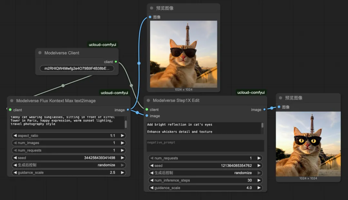The width and height of the screenshot is (348, 200).
Task: Click the sunglasses cat preview image on the right
Action: (308, 144)
